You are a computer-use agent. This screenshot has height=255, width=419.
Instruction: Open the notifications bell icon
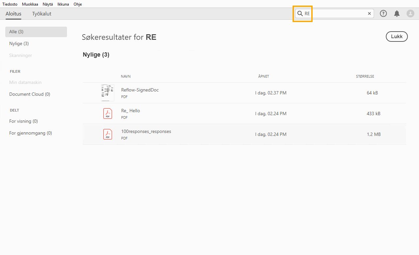tap(397, 13)
